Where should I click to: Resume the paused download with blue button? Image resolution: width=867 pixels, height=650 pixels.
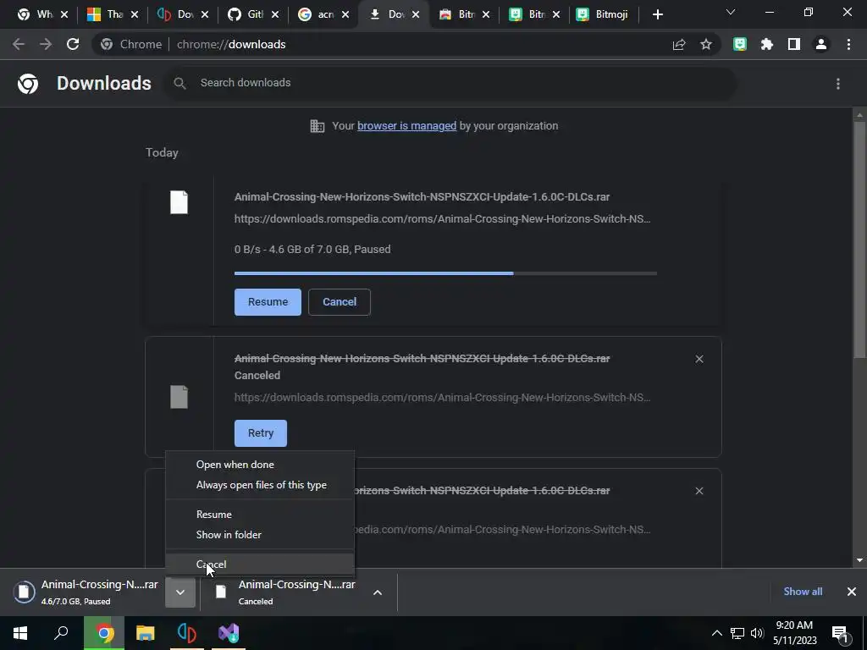pyautogui.click(x=268, y=302)
